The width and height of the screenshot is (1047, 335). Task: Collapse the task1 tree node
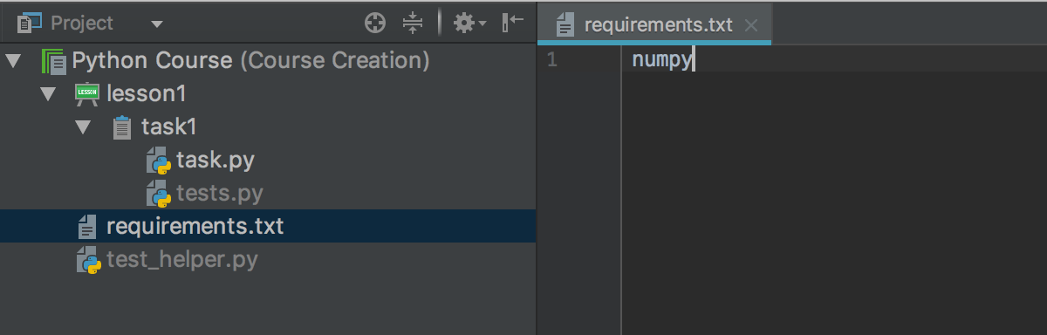pyautogui.click(x=83, y=127)
